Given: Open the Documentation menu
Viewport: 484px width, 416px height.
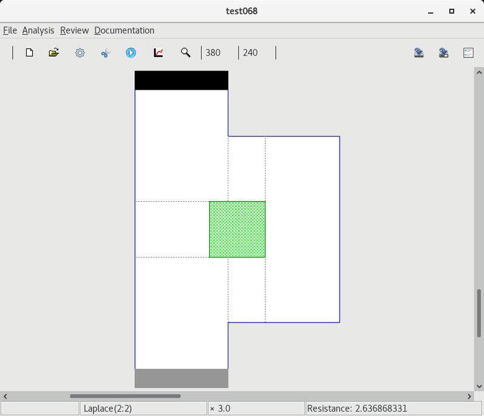Looking at the screenshot, I should tap(124, 30).
